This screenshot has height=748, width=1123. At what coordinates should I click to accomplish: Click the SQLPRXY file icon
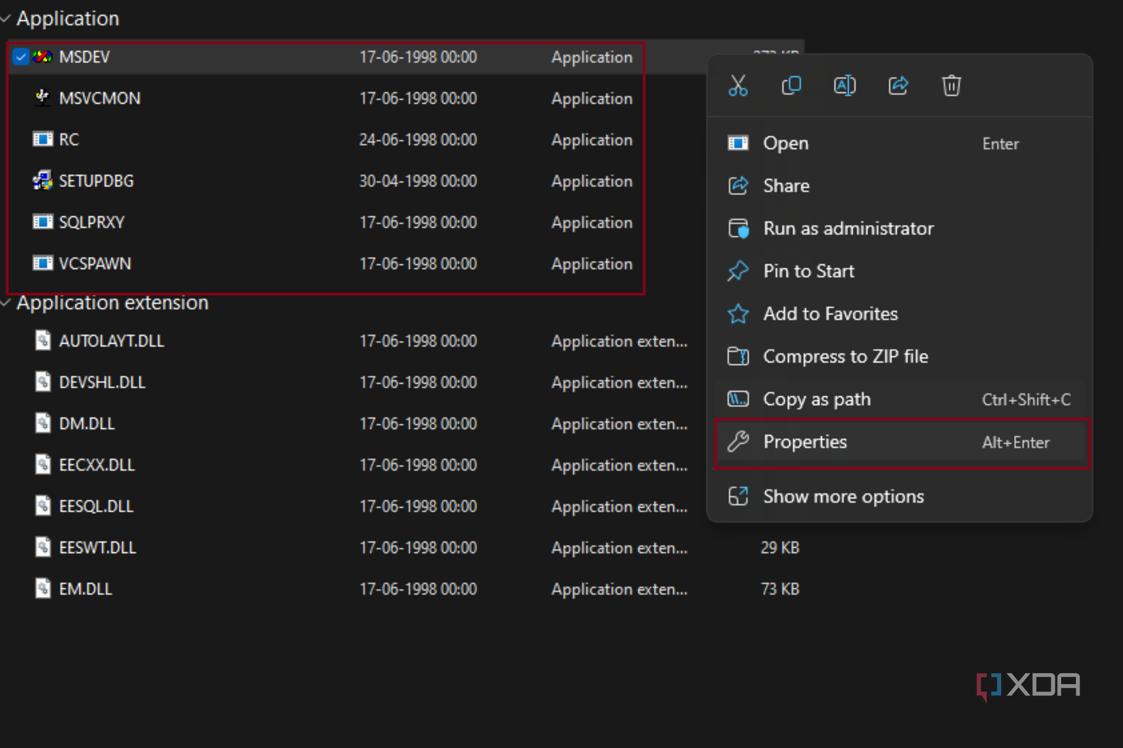click(x=42, y=222)
